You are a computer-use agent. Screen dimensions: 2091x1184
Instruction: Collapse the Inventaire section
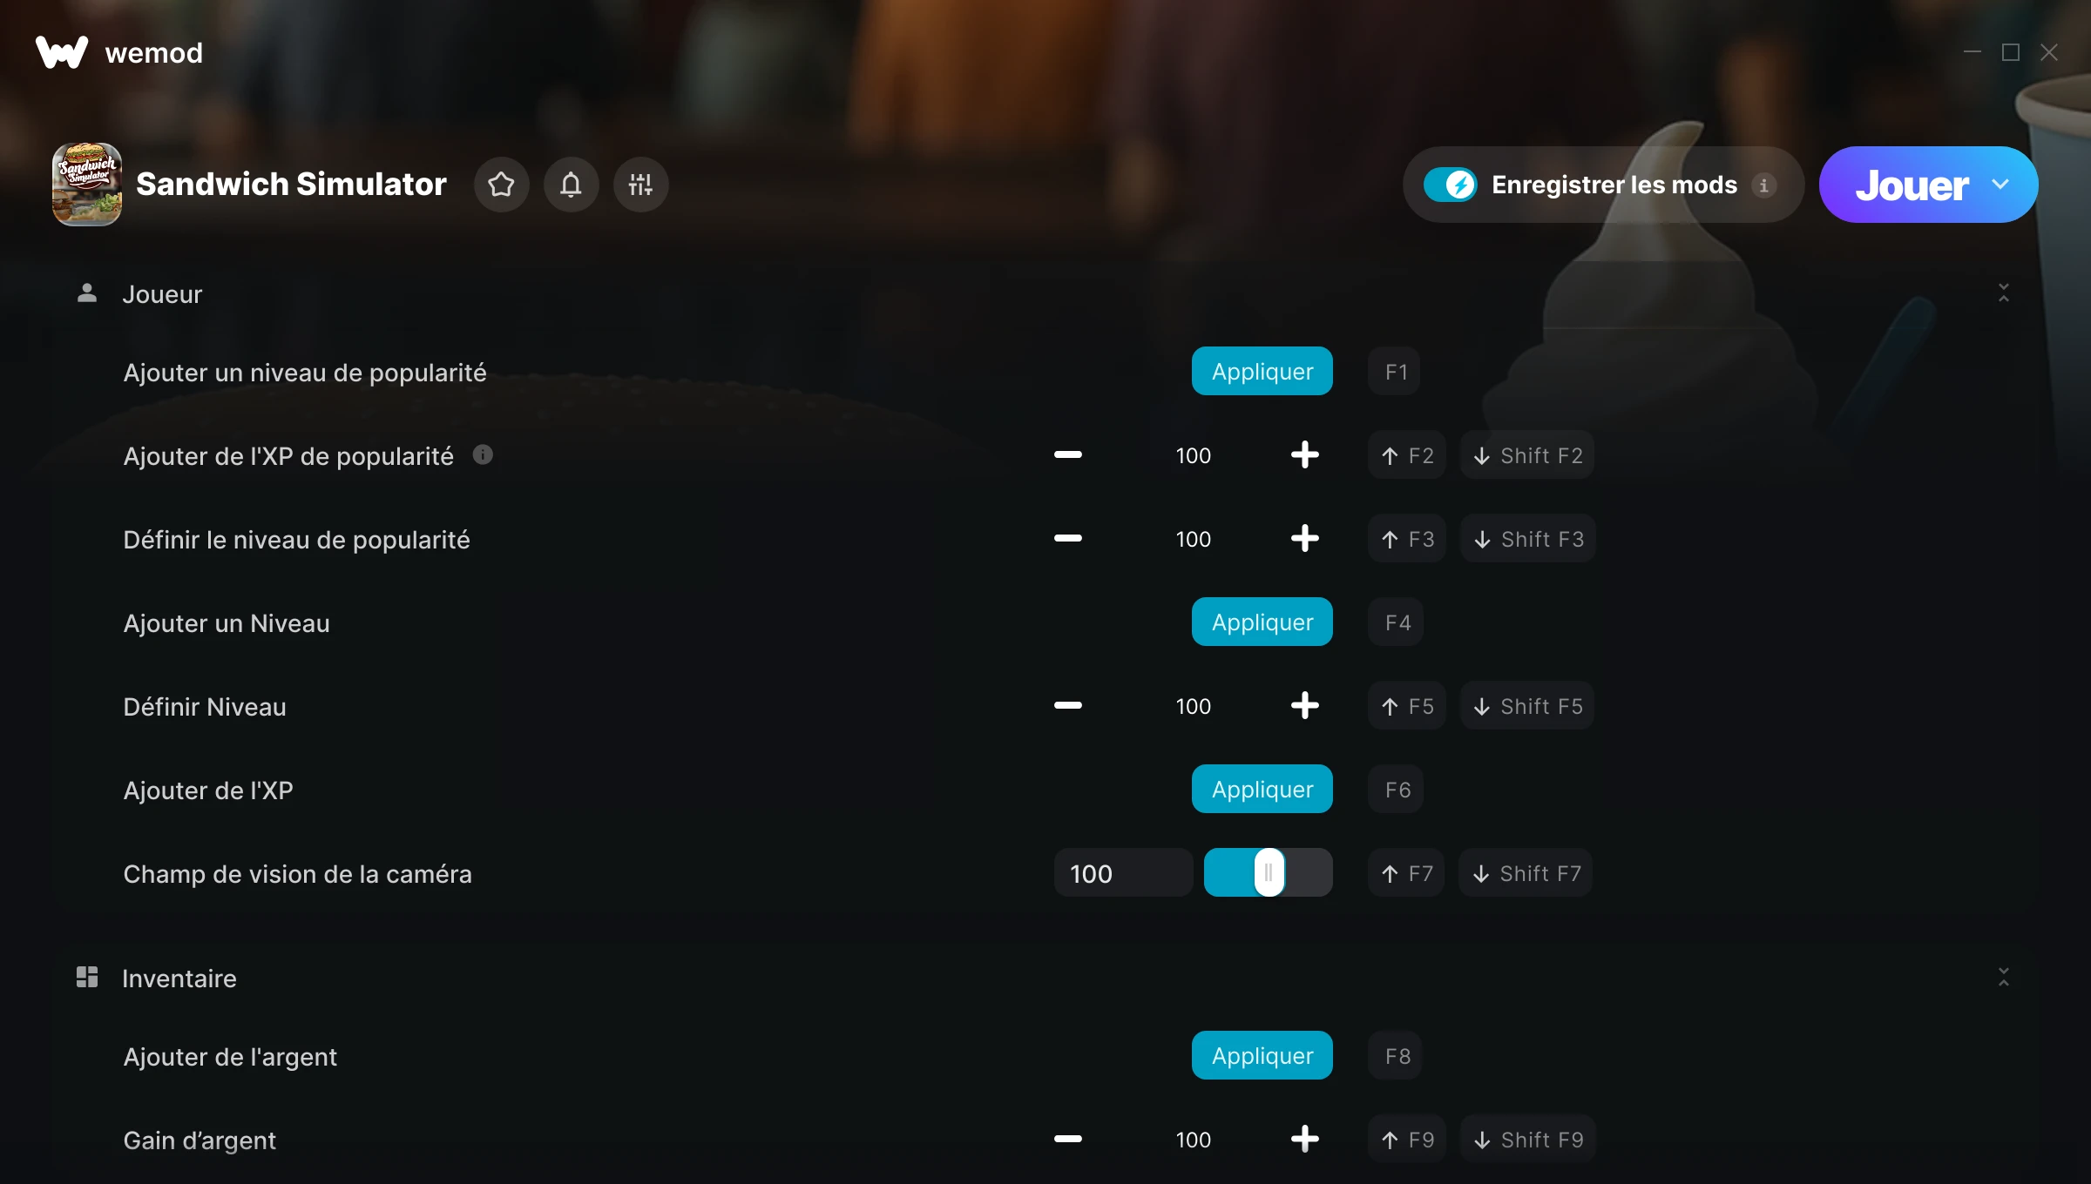tap(2003, 977)
